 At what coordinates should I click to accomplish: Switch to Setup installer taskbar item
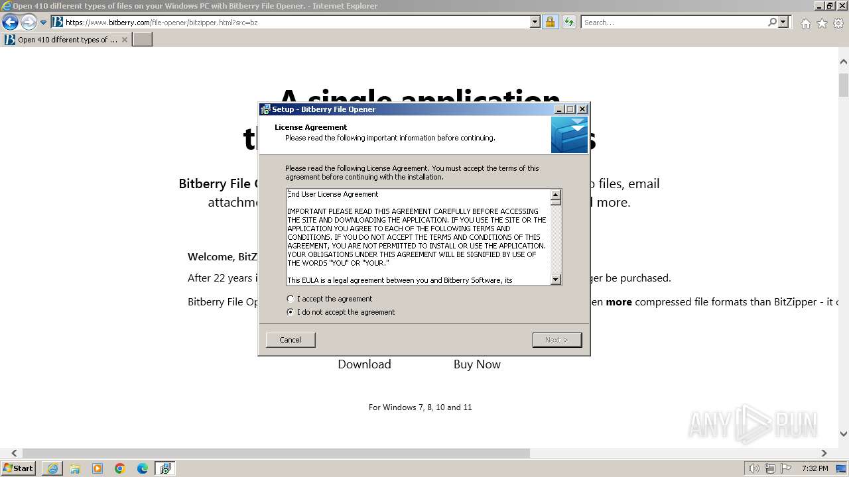point(165,468)
